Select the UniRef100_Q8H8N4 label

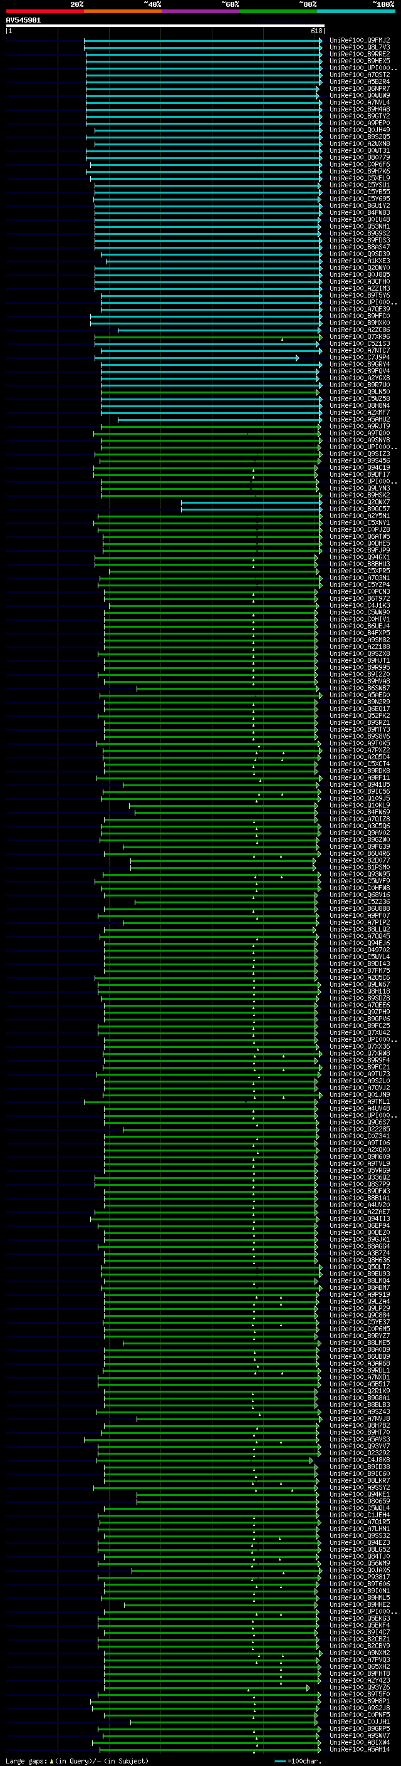[360, 406]
